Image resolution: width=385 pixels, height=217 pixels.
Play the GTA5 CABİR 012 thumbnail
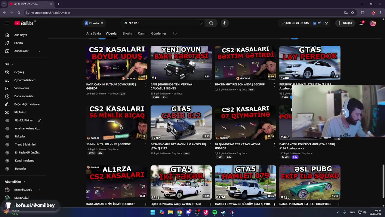(181, 123)
